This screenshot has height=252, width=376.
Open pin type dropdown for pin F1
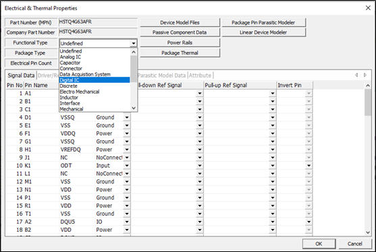[127, 133]
